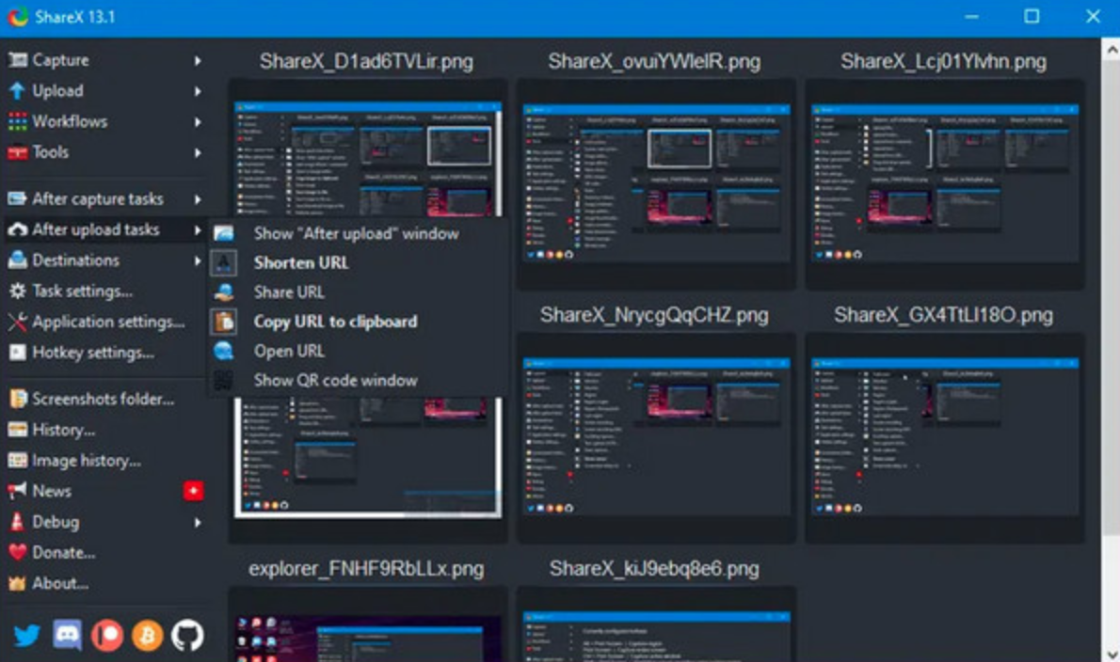The image size is (1120, 662).
Task: Expand the Destinations submenu arrow
Action: click(197, 260)
